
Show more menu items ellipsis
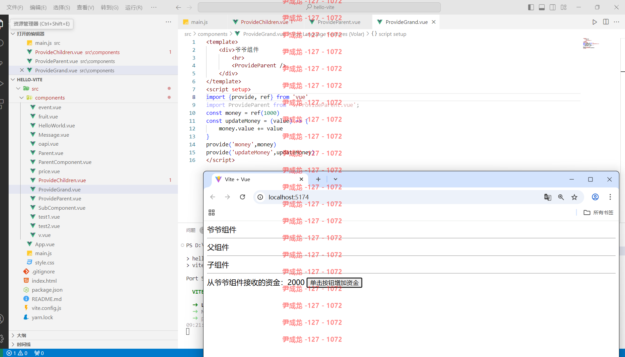point(154,7)
